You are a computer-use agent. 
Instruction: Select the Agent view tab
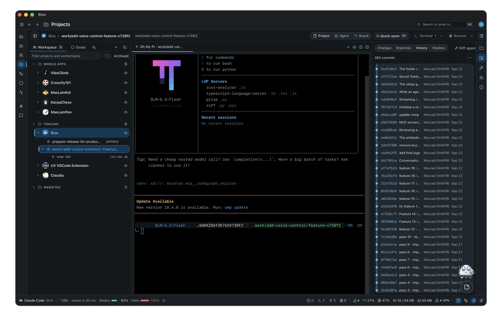click(342, 36)
